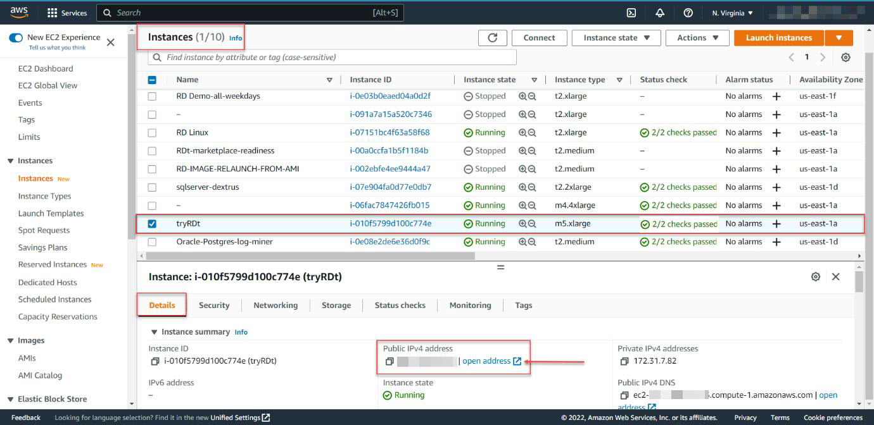Copy the private IPv4 address 172.31.7.82
874x425 pixels.
tap(624, 361)
